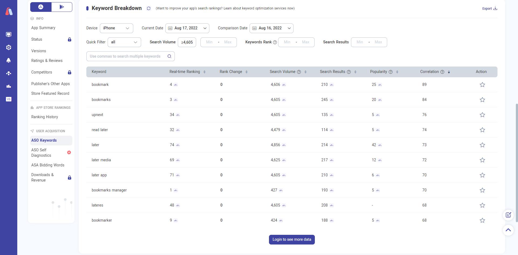
Task: Sort by Search Volume column
Action: (x=305, y=72)
